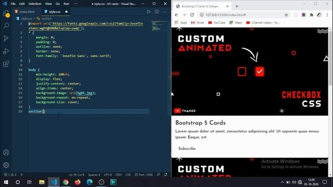This screenshot has width=333, height=187.
Task: Open the feedback icon in status bar
Action: point(158,175)
